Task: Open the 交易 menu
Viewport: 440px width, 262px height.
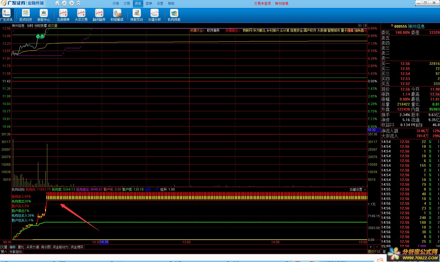Action: click(x=127, y=3)
